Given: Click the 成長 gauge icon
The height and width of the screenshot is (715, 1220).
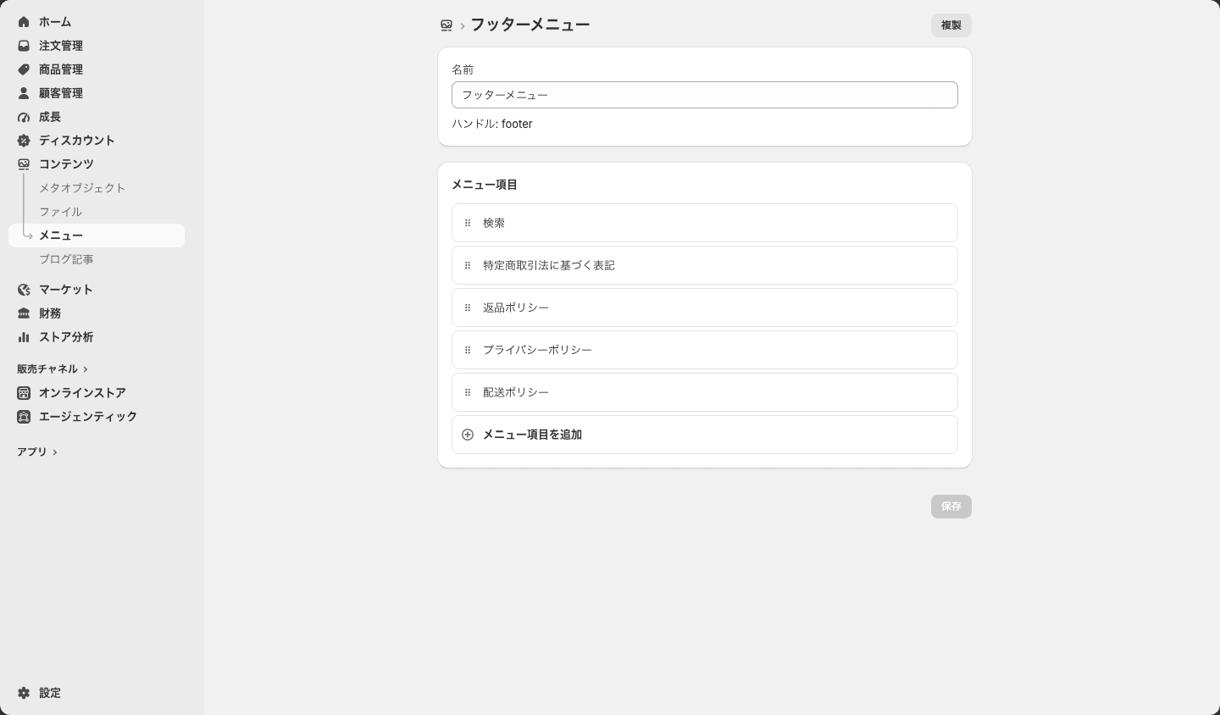Looking at the screenshot, I should pos(24,117).
